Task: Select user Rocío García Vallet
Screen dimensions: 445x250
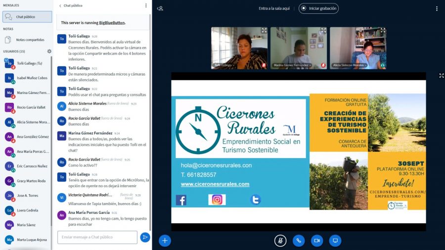Action: pos(27,107)
